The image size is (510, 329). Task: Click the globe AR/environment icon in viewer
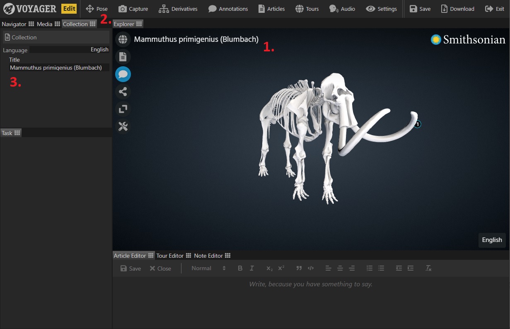(x=123, y=39)
